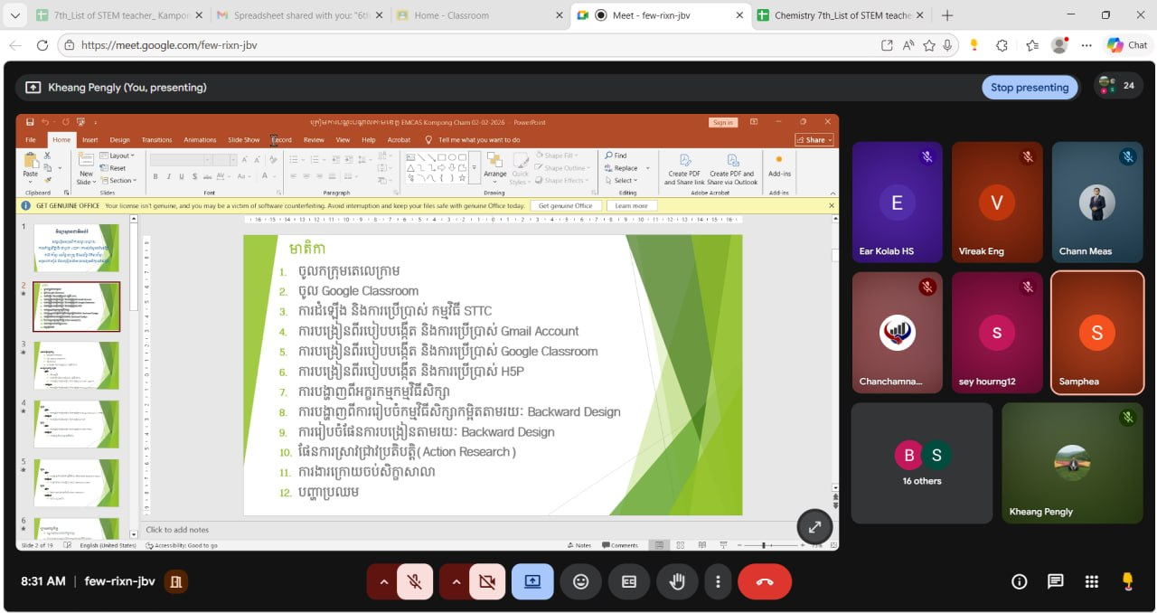Click the red leave call icon
The width and height of the screenshot is (1157, 613).
point(765,582)
